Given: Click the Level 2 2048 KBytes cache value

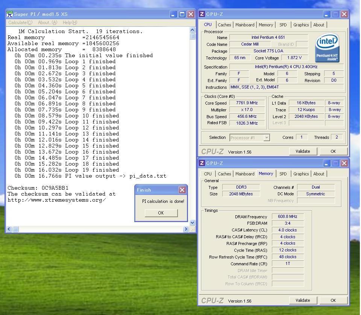Looking at the screenshot, I should tap(306, 116).
